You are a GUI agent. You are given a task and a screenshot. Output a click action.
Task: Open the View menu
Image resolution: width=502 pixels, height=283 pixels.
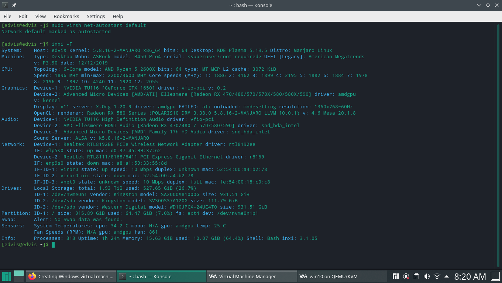41,16
